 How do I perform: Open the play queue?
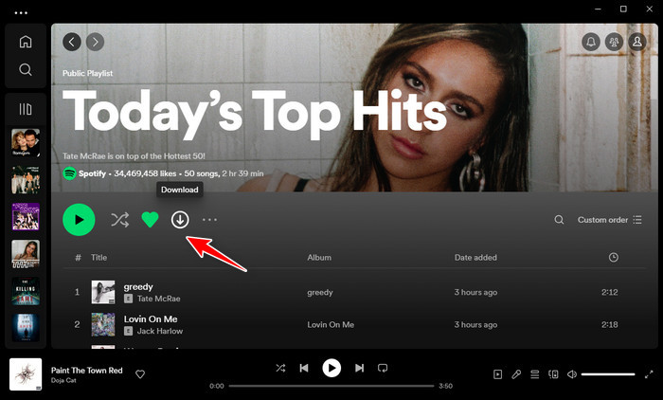point(535,374)
